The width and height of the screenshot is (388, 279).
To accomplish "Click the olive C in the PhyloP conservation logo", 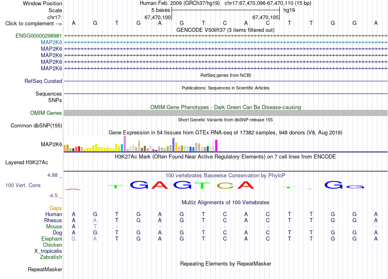I will point(225,185).
